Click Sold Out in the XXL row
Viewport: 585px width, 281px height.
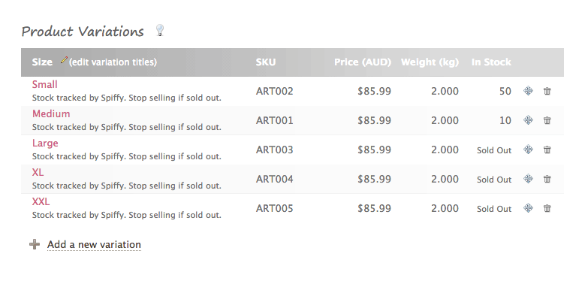pos(494,209)
